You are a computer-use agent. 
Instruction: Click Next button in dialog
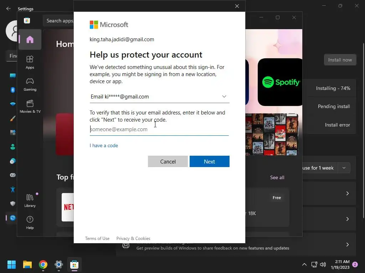(x=210, y=161)
